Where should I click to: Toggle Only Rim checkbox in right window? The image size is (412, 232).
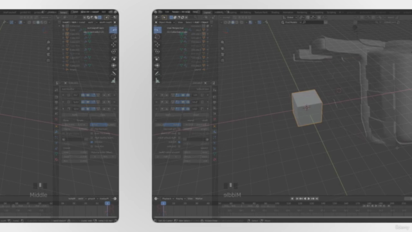point(179,146)
